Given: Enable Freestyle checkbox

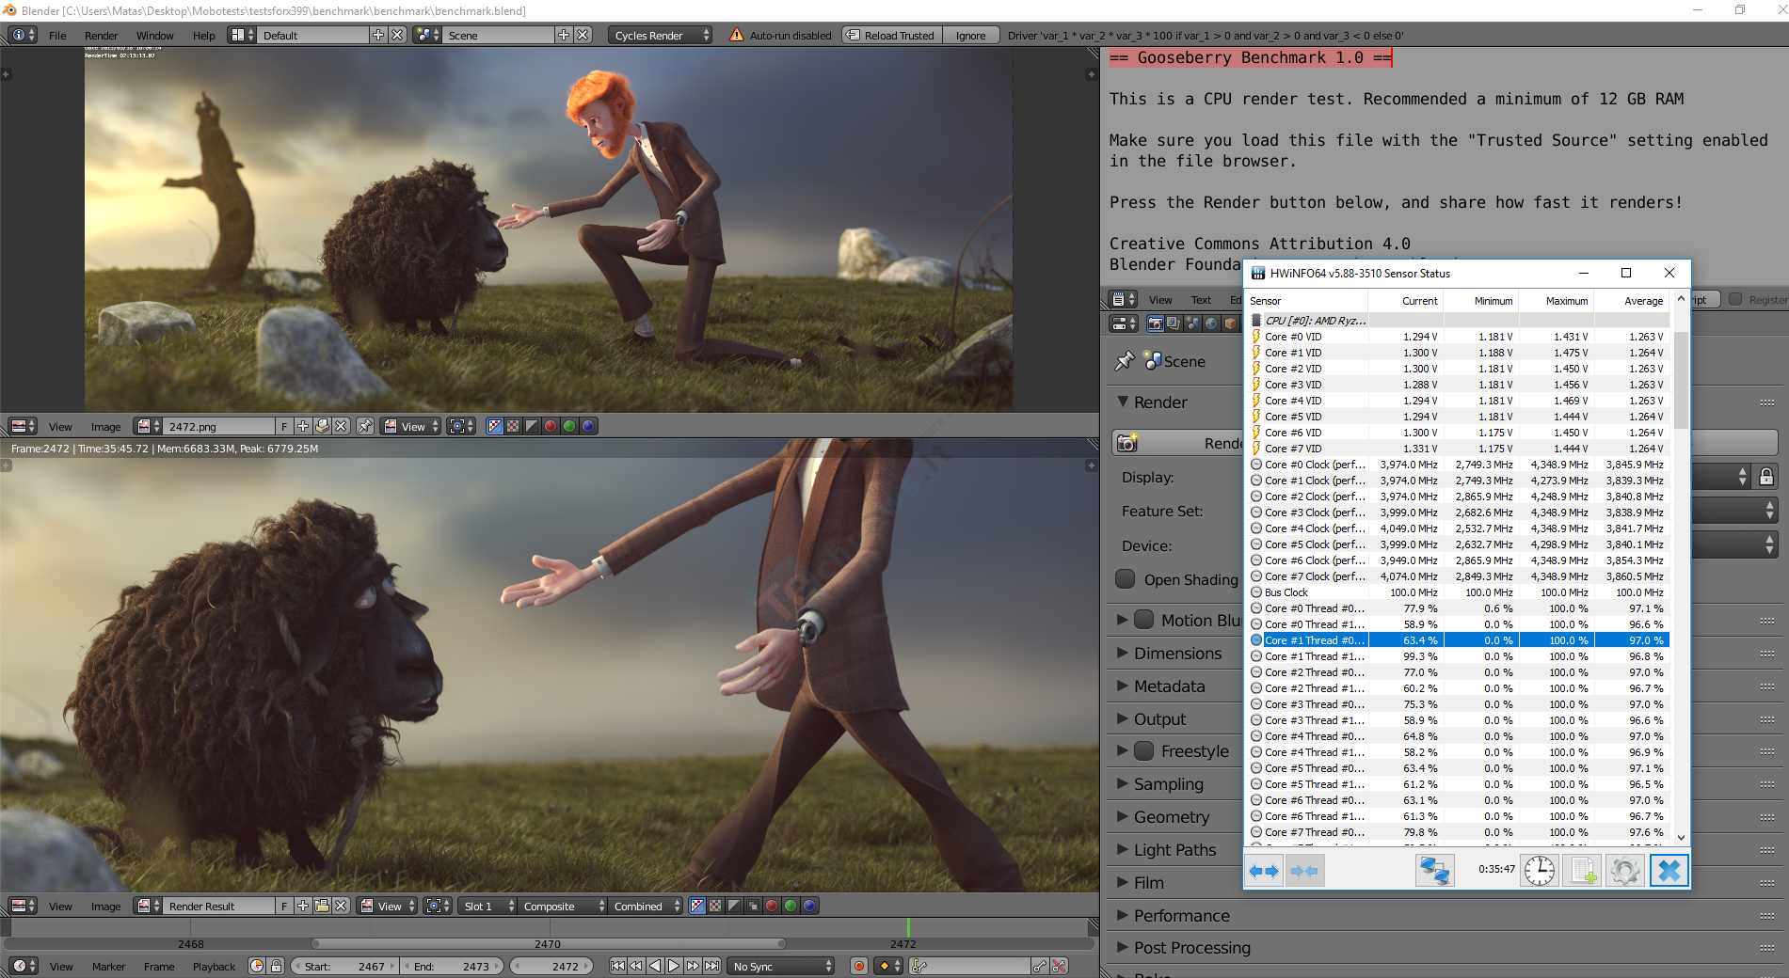Looking at the screenshot, I should pyautogui.click(x=1143, y=750).
